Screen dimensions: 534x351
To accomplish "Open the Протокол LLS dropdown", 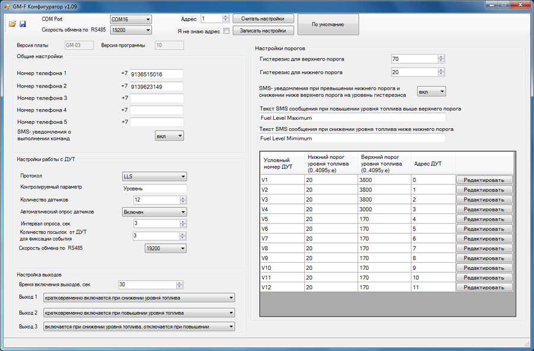I will click(154, 176).
